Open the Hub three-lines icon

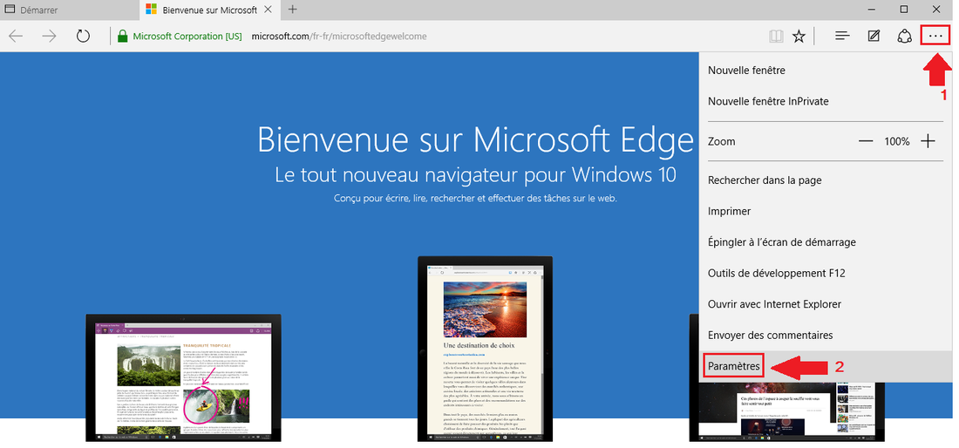842,37
